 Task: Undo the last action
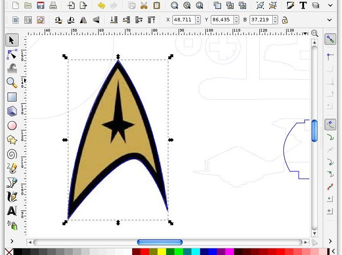click(101, 5)
